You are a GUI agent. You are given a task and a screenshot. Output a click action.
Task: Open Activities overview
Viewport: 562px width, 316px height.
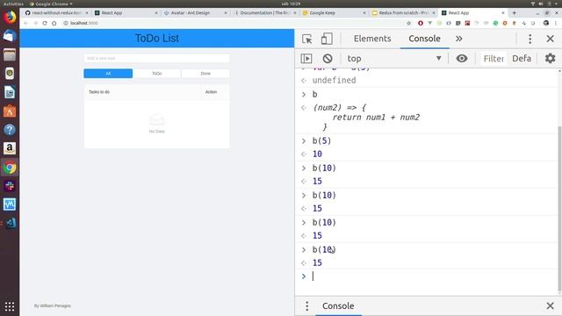tap(13, 4)
